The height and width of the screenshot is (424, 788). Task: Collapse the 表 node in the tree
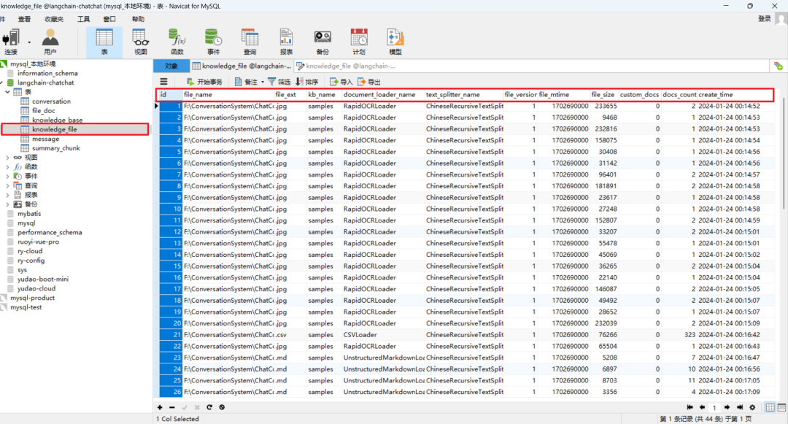[7, 92]
